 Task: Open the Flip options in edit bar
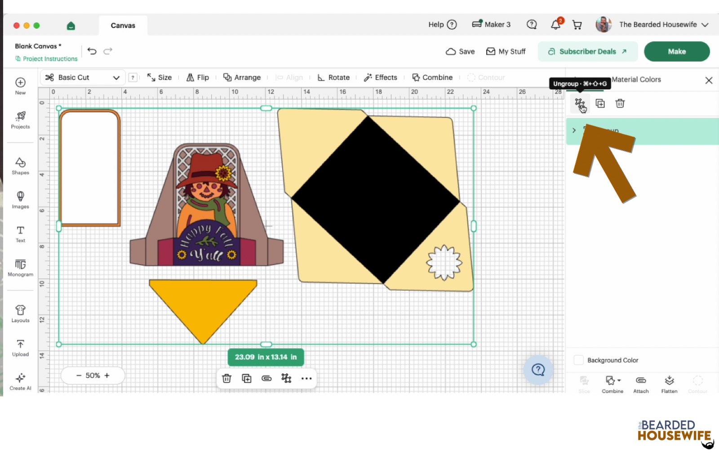click(198, 77)
